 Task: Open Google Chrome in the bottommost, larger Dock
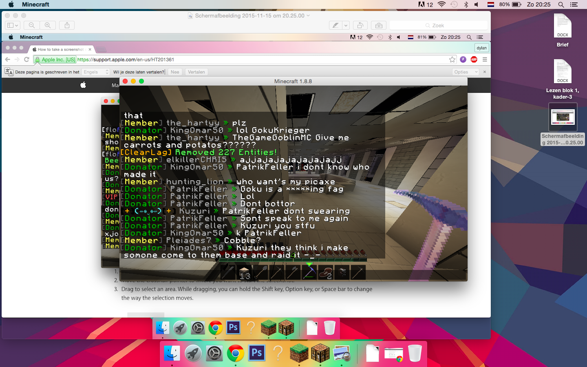236,353
